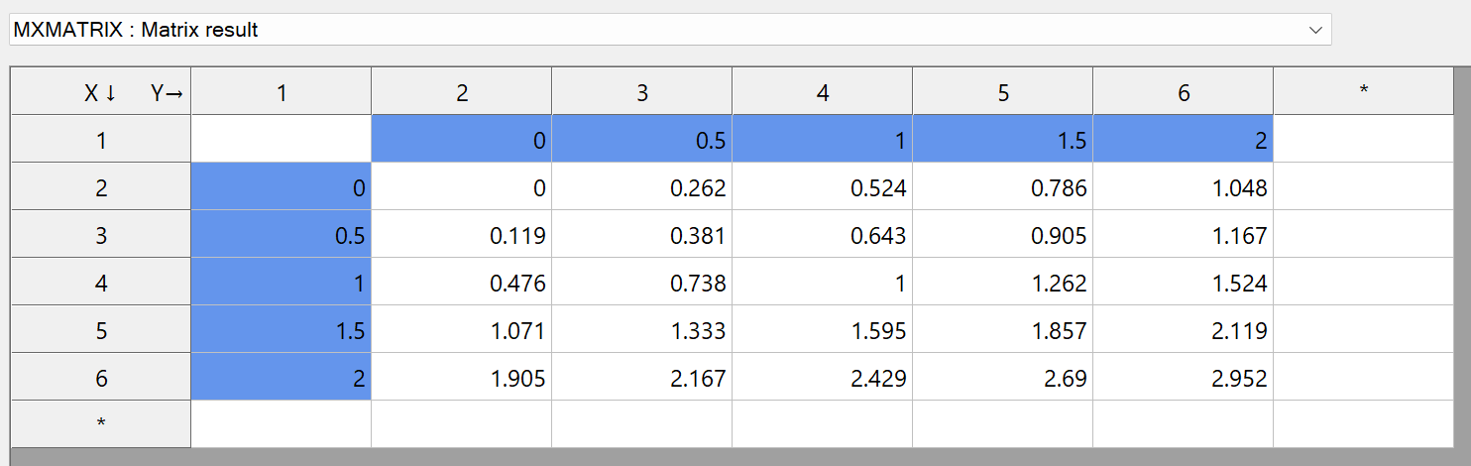Select blue cell 2 in row 1
The width and height of the screenshot is (1471, 466).
pos(1184,140)
